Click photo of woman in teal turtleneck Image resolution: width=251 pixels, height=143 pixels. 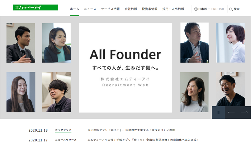(57, 43)
